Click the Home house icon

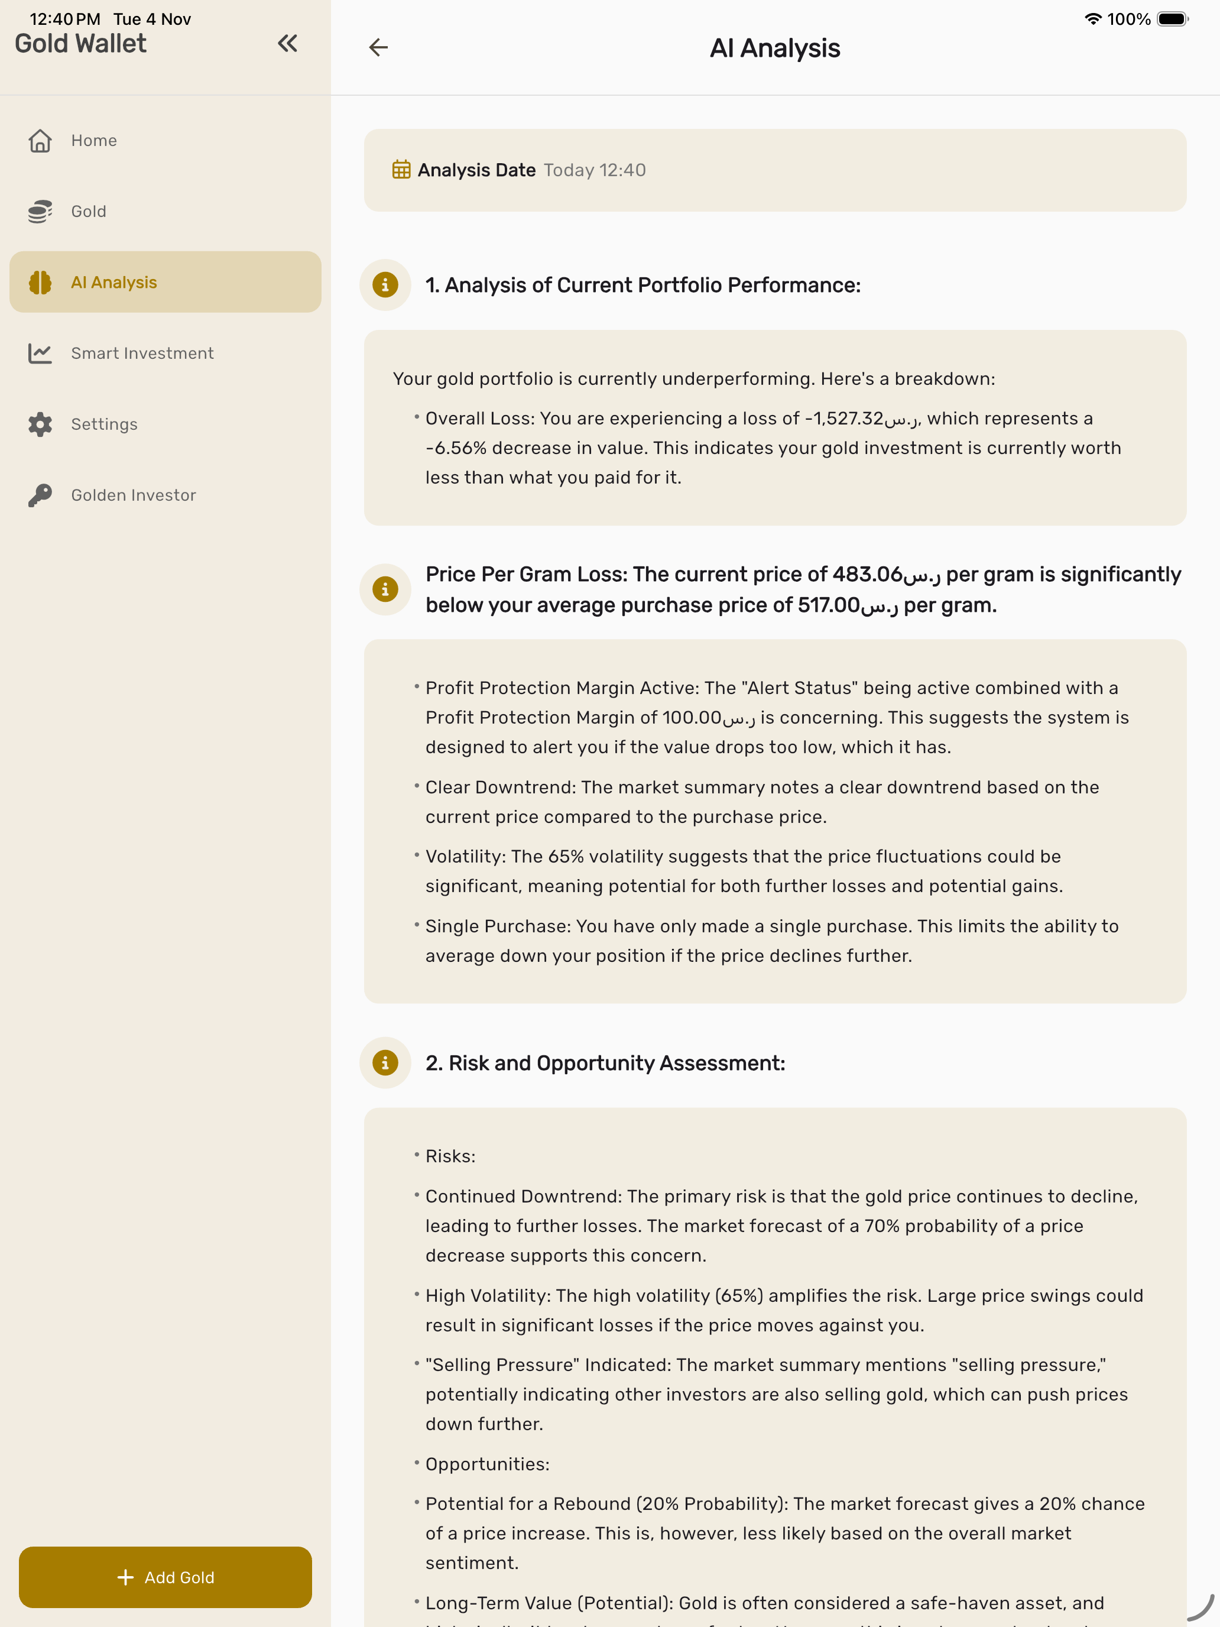coord(40,141)
